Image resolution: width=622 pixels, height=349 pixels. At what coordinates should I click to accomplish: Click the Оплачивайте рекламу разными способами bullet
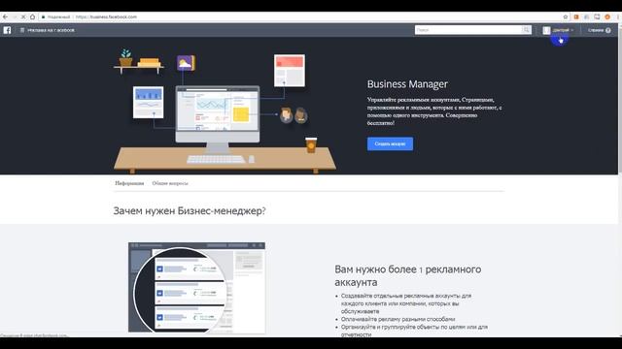(397, 319)
